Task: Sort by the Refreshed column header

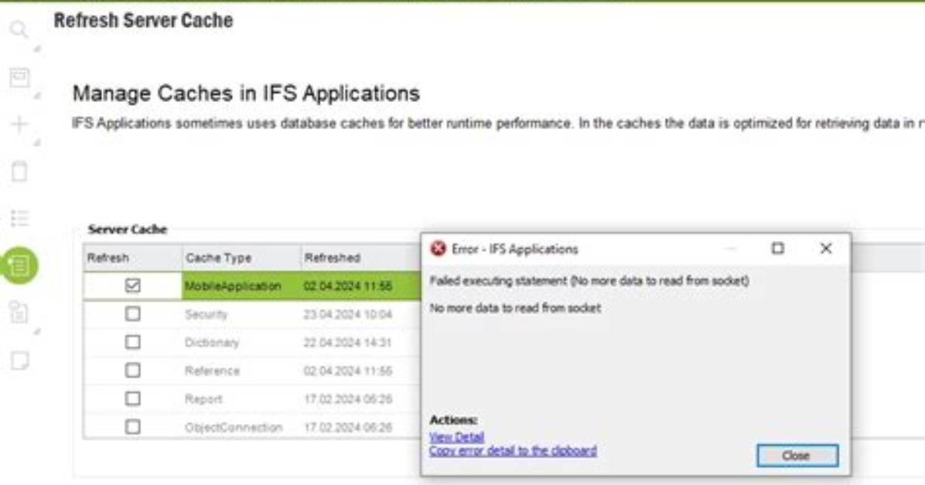Action: pos(361,257)
